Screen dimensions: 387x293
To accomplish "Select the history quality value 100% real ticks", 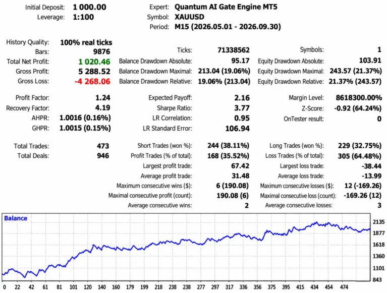I will [x=86, y=42].
